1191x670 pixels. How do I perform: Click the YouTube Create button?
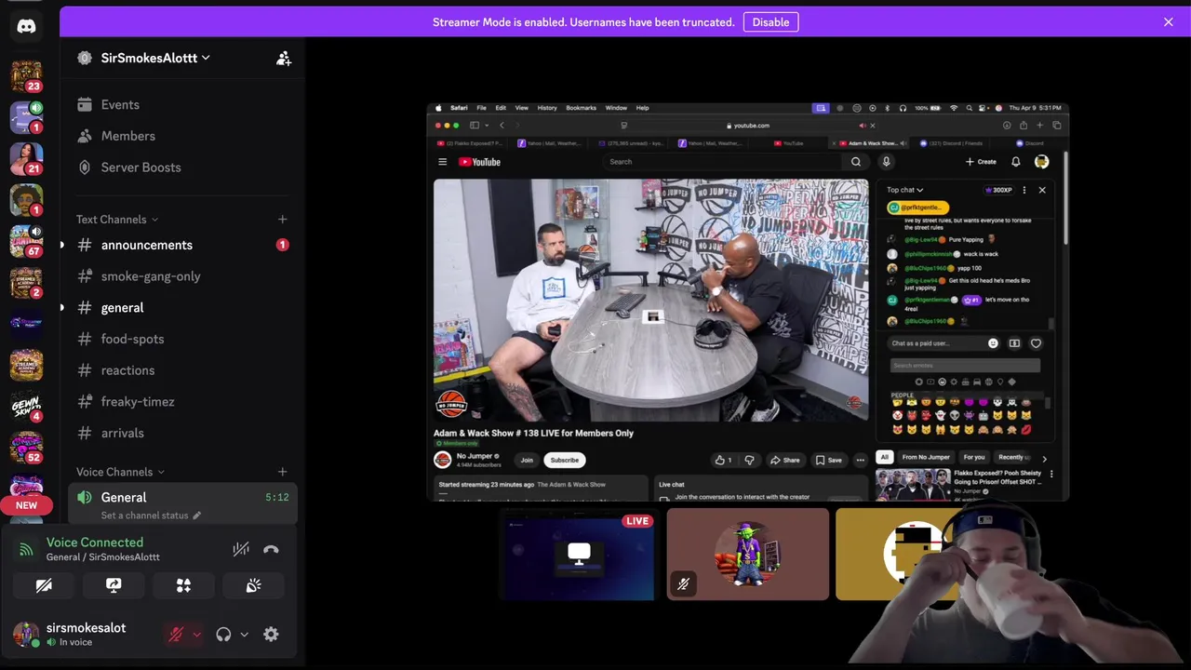(x=981, y=162)
